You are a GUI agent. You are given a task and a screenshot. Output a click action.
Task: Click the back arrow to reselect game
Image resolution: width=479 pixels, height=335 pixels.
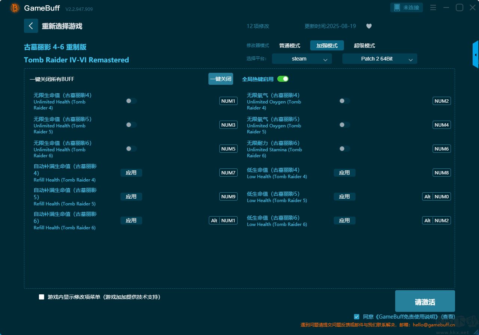(31, 26)
